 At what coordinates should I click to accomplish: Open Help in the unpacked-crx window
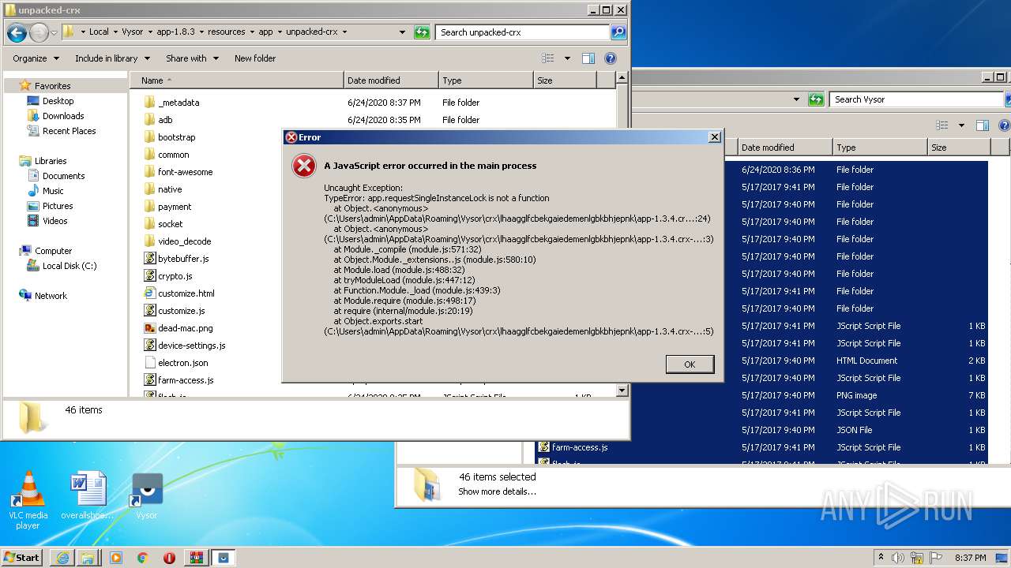(610, 58)
